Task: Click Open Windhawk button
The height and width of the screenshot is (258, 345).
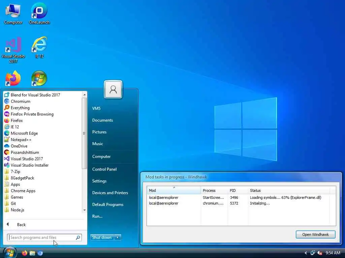Action: click(x=315, y=234)
